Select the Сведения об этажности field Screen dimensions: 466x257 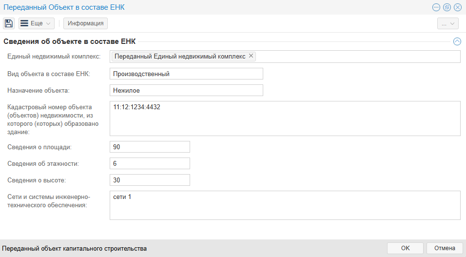tap(150, 163)
